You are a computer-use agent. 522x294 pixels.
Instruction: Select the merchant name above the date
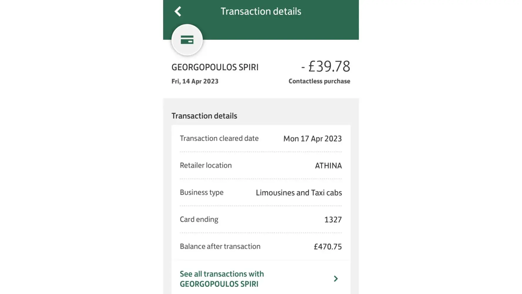click(215, 67)
